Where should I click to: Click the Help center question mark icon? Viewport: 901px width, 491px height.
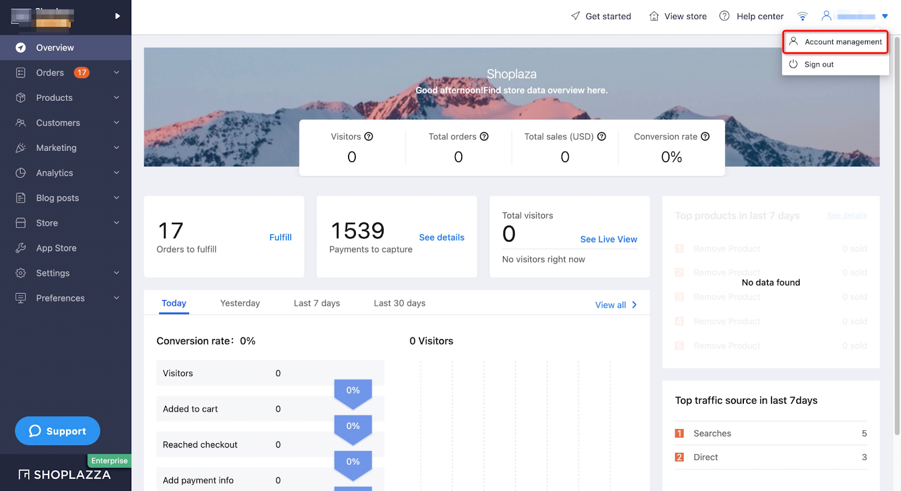click(x=725, y=16)
